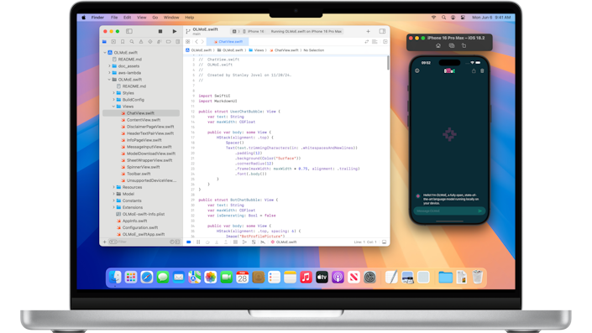Image resolution: width=592 pixels, height=333 pixels.
Task: Open the Help menu
Action: point(190,18)
